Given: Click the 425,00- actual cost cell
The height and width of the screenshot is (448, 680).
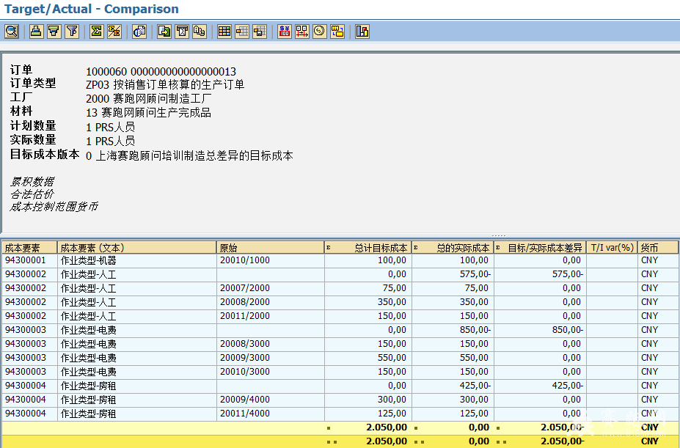Looking at the screenshot, I should 453,386.
